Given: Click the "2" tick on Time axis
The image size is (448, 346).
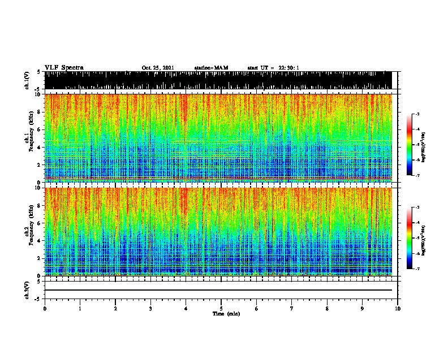Looking at the screenshot, I should [x=115, y=309].
